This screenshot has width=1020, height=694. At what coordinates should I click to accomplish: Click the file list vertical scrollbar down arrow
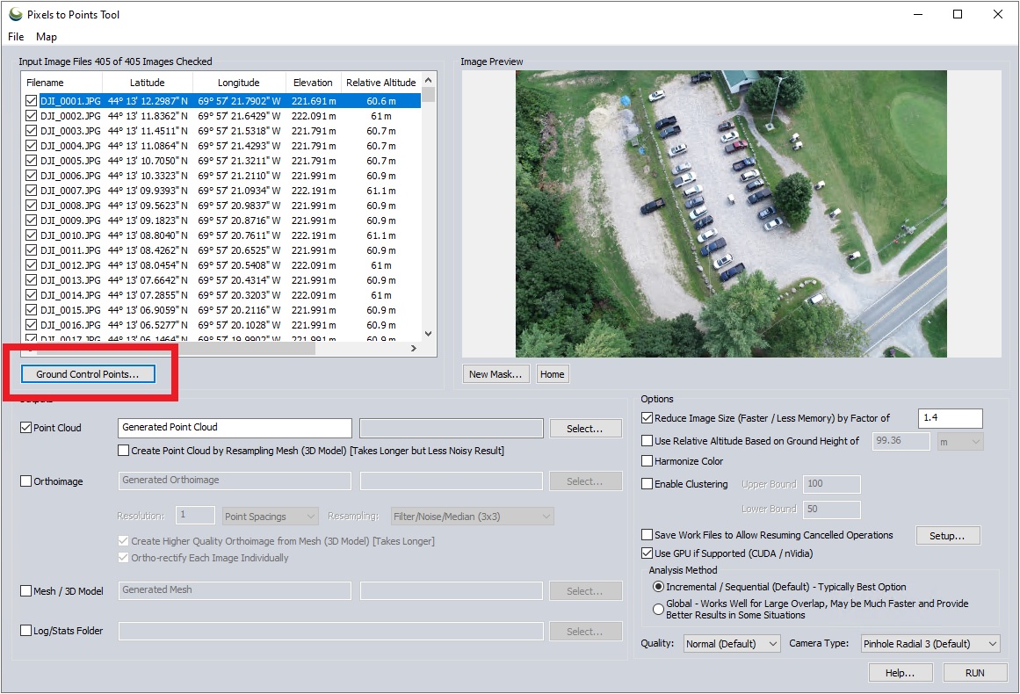pos(429,334)
